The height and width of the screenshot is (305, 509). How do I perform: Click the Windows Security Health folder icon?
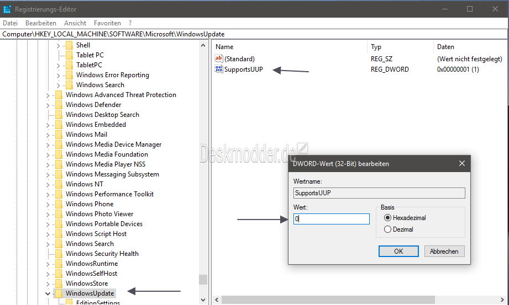pyautogui.click(x=59, y=254)
